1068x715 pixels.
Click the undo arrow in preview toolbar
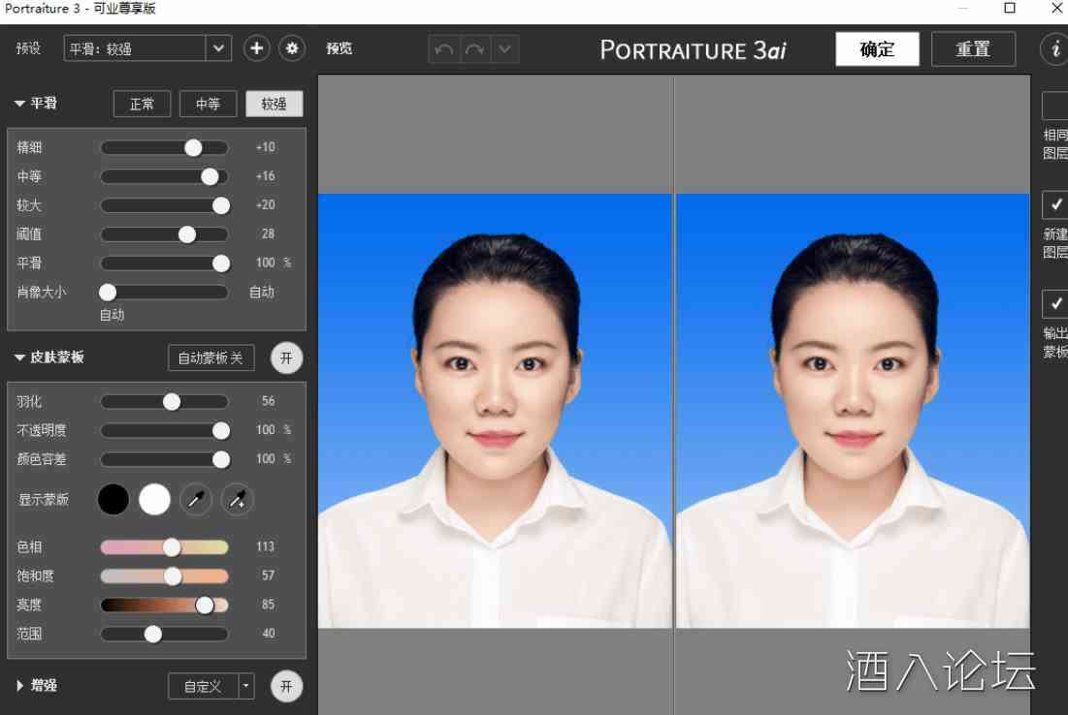pos(444,49)
